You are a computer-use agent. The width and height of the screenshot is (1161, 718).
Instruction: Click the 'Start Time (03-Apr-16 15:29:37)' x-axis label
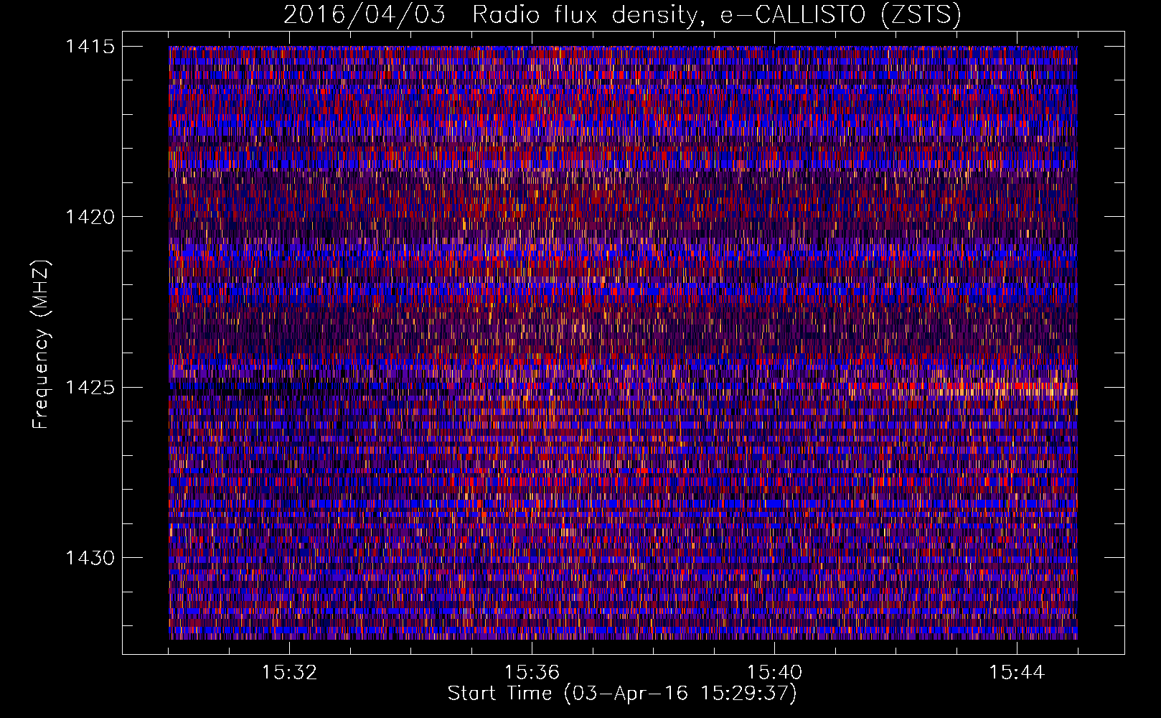[622, 694]
